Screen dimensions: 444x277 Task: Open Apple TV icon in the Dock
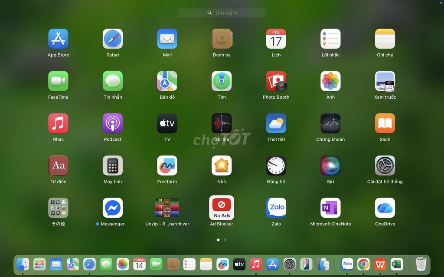[x=239, y=264]
